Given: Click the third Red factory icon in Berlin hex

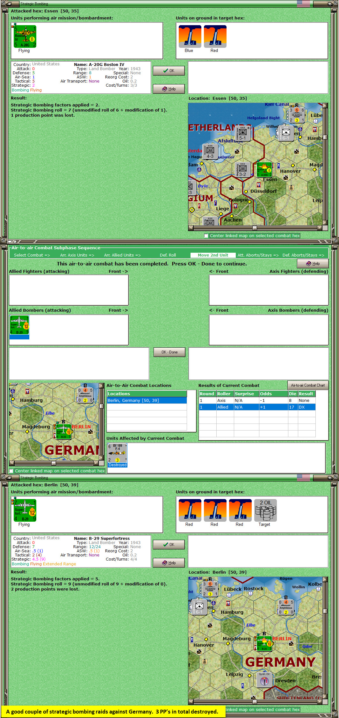Looking at the screenshot, I should pos(240,510).
